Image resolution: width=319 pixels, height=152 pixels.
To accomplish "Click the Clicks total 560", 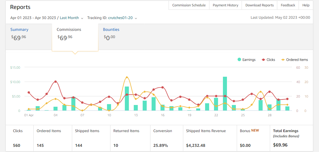I will pyautogui.click(x=16, y=145).
